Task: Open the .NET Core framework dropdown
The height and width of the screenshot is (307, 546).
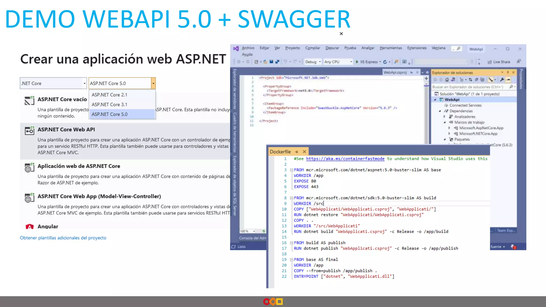Action: [x=53, y=83]
